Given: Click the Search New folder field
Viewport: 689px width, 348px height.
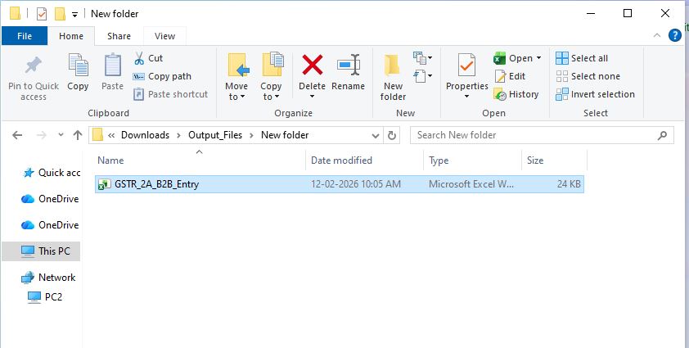Looking at the screenshot, I should [x=536, y=135].
